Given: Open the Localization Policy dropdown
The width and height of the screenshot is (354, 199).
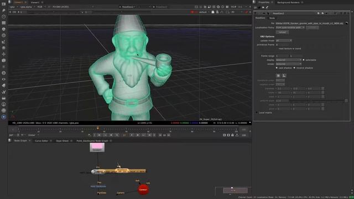Looking at the screenshot, I should [290, 28].
